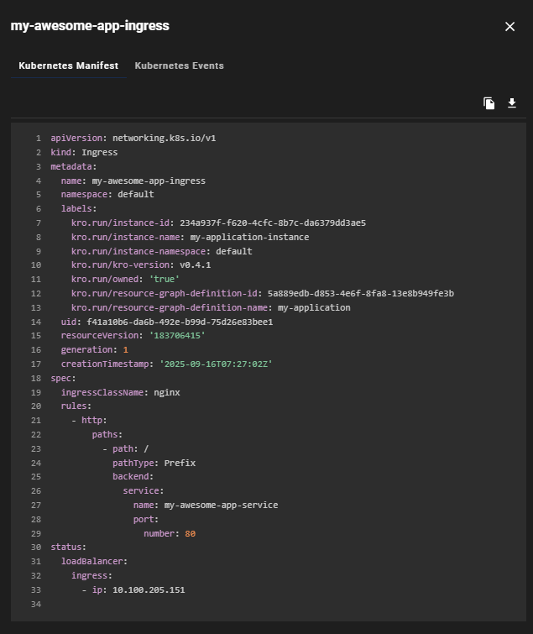Click the my-awesome-app-ingress panel title
The height and width of the screenshot is (634, 533).
(90, 26)
